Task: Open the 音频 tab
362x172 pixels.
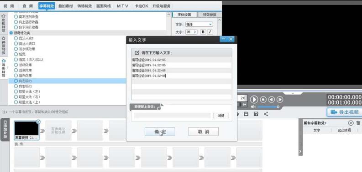Action: 28,6
